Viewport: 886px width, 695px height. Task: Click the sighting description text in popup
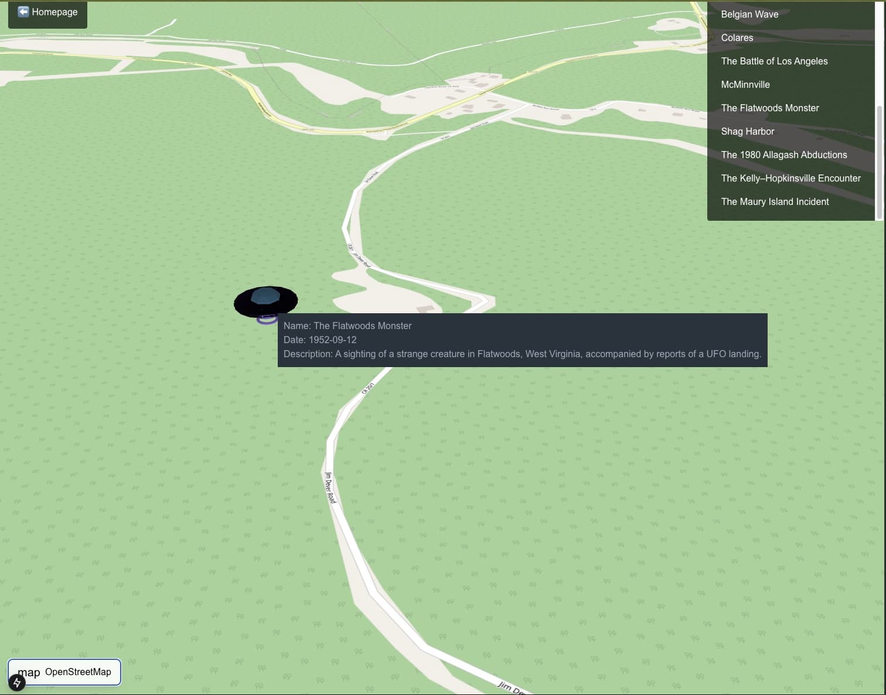522,354
